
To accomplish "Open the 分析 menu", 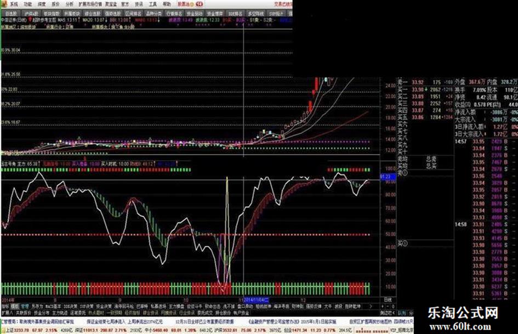I will 70,4.
